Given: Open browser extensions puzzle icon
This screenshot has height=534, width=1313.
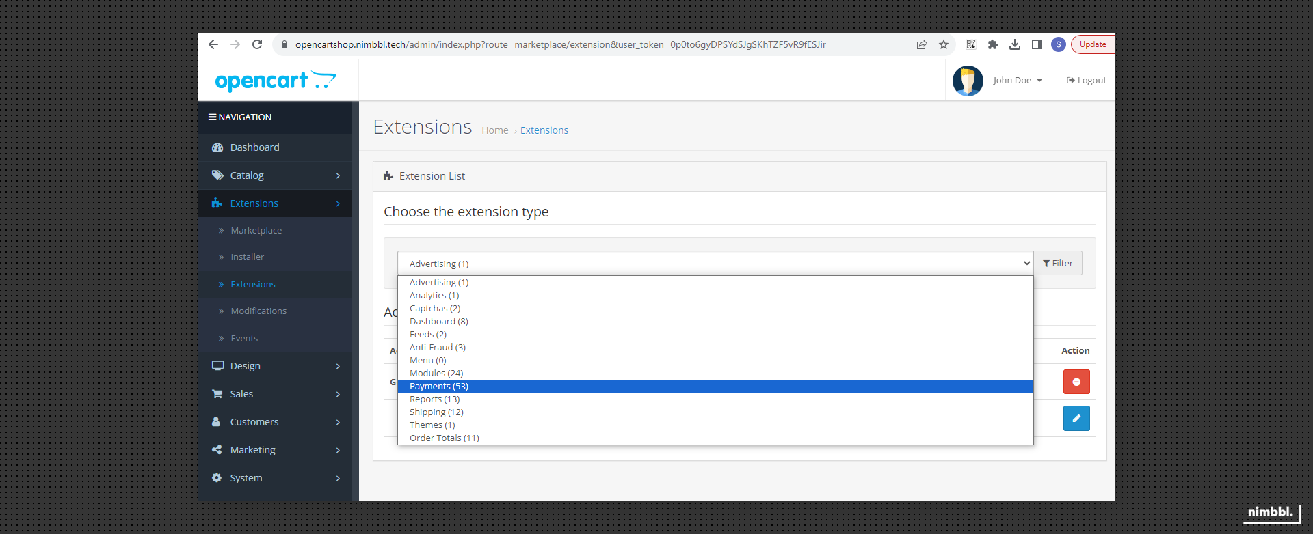Looking at the screenshot, I should click(x=993, y=44).
